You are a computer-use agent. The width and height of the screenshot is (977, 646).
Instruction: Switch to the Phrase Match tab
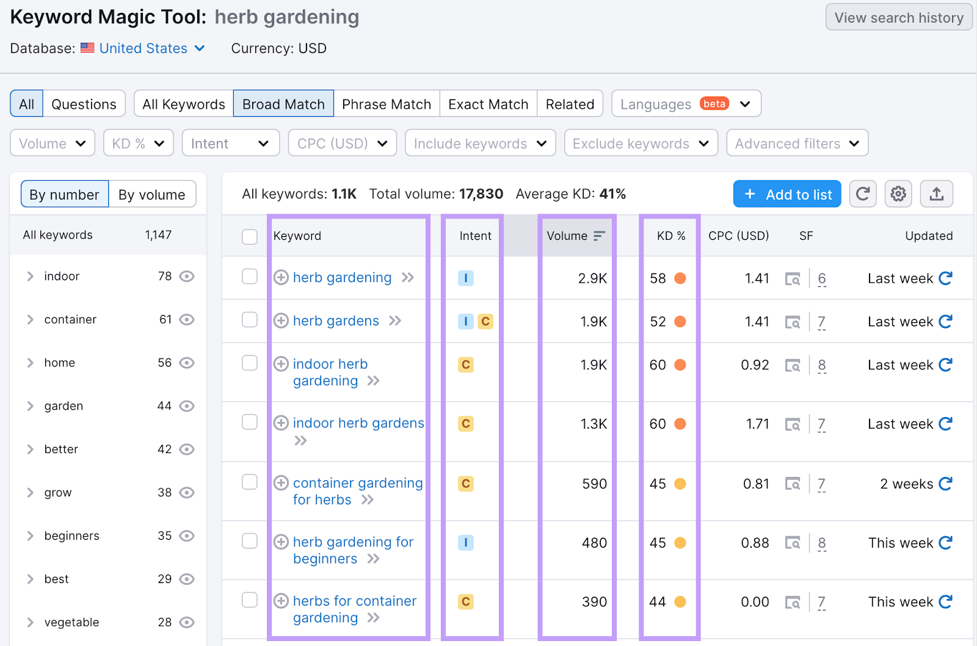coord(387,104)
